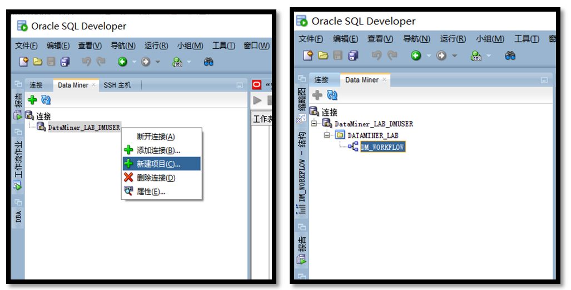
Task: Click green Back arrow in left window
Action: [x=122, y=62]
